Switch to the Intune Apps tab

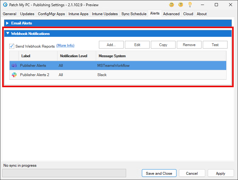tap(78, 14)
